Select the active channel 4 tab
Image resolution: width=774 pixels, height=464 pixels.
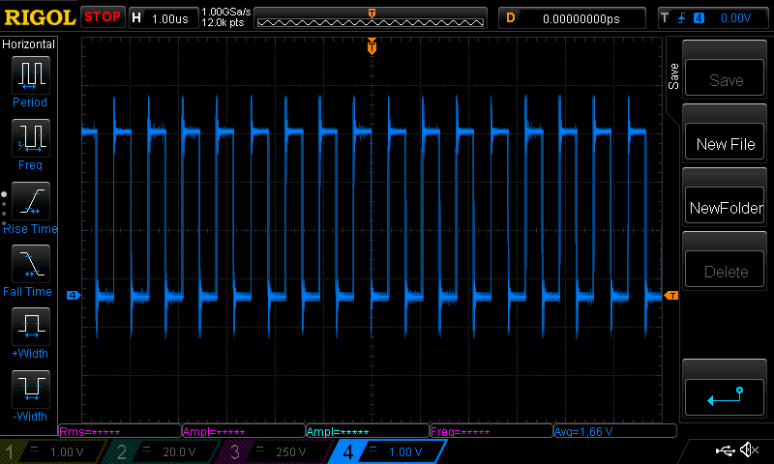click(388, 451)
